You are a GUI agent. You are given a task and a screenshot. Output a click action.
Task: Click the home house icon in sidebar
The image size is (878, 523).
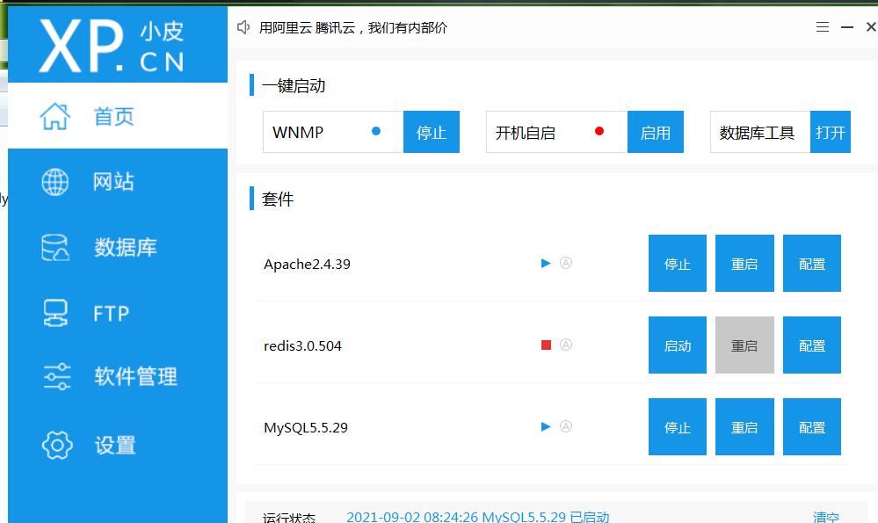coord(55,116)
